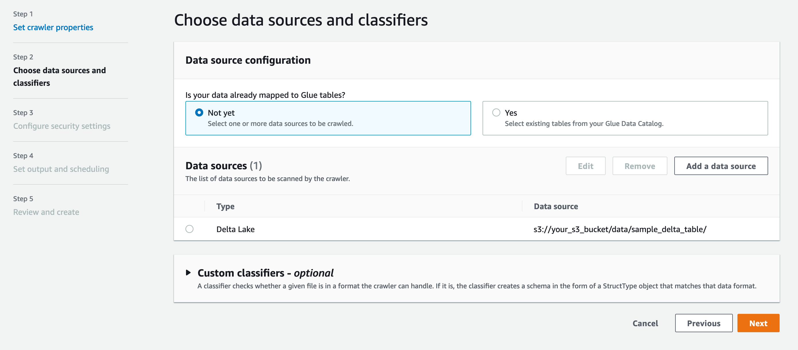Select the Delta Lake row radio button
Viewport: 798px width, 350px height.
click(189, 229)
